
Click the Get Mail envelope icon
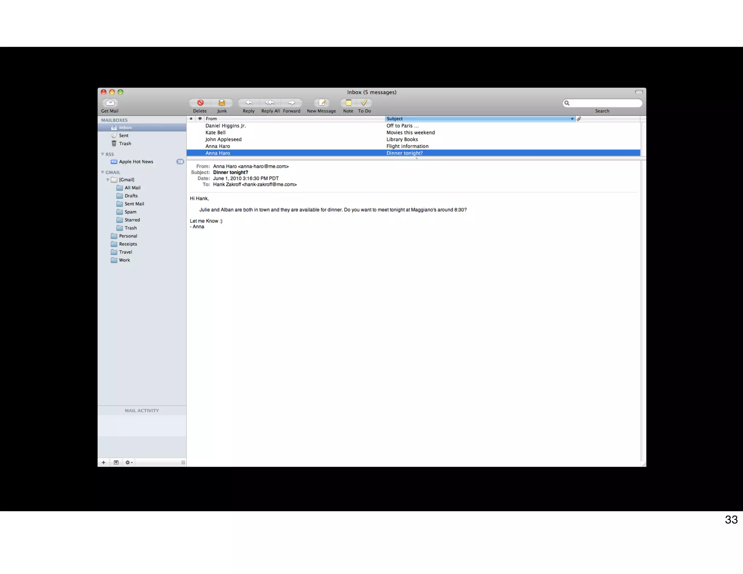(110, 103)
